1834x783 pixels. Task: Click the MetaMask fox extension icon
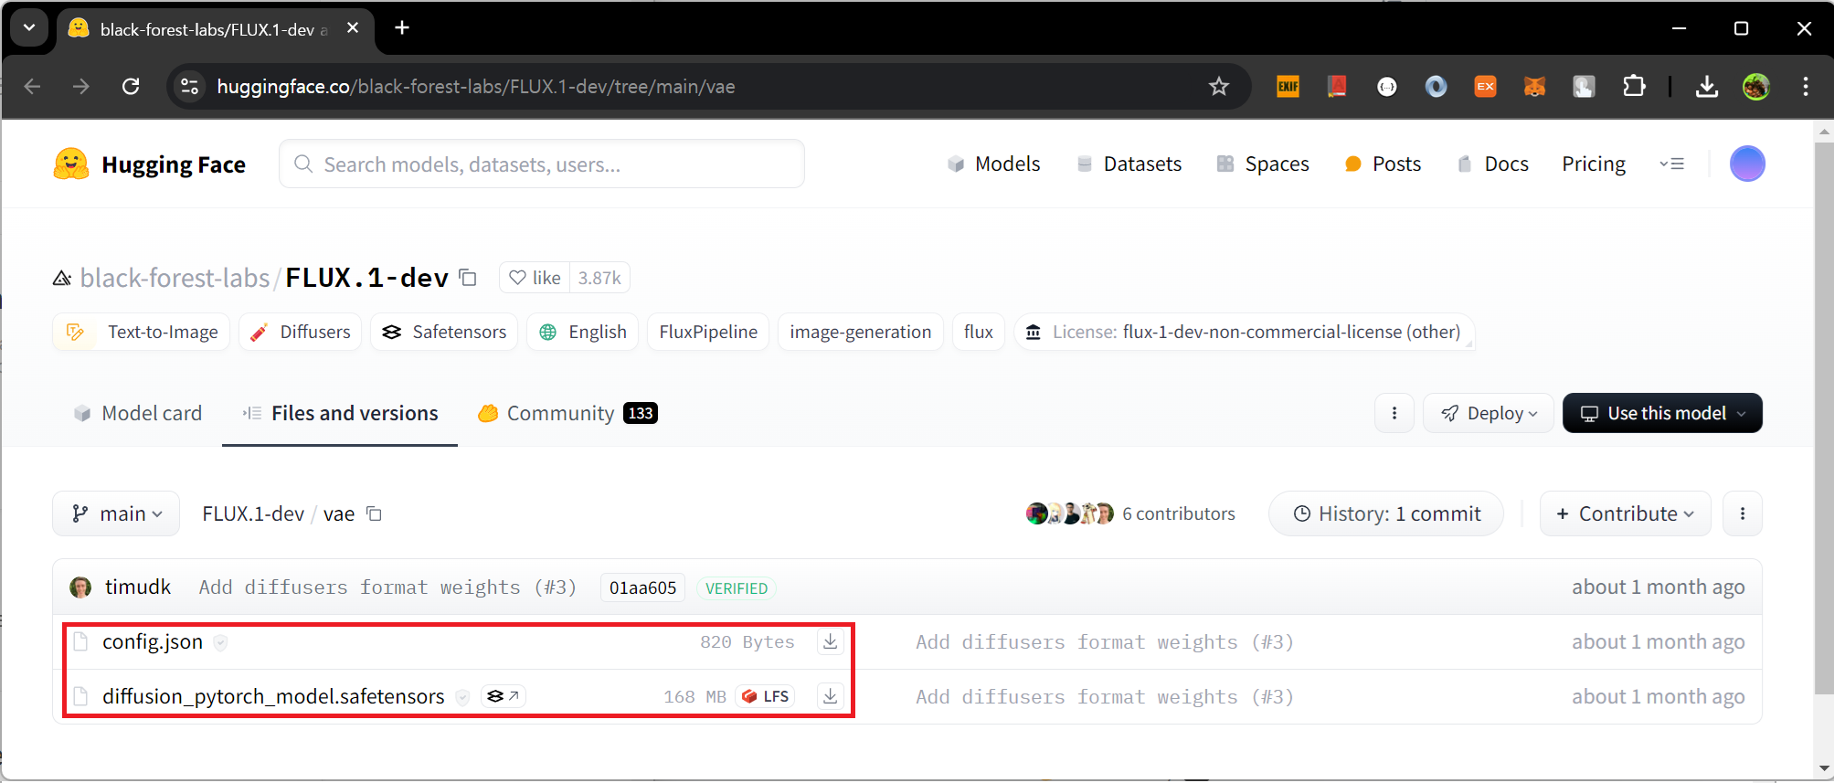pyautogui.click(x=1535, y=87)
